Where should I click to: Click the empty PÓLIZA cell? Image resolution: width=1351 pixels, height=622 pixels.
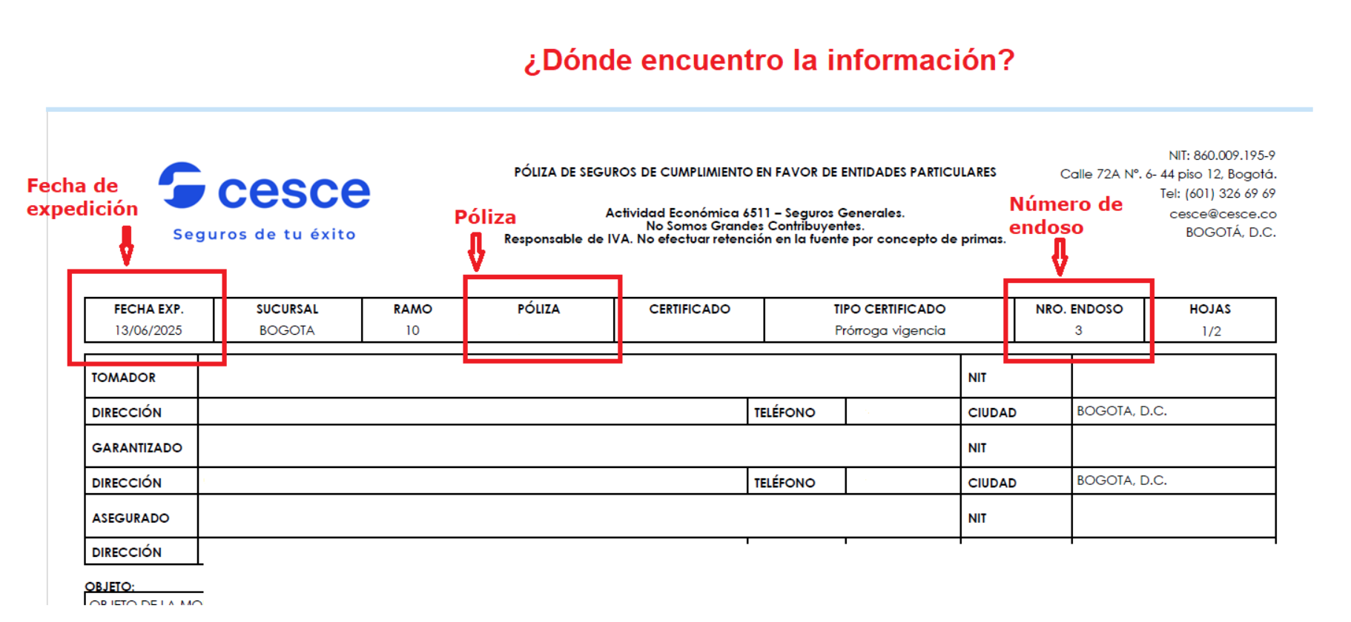[x=539, y=331]
